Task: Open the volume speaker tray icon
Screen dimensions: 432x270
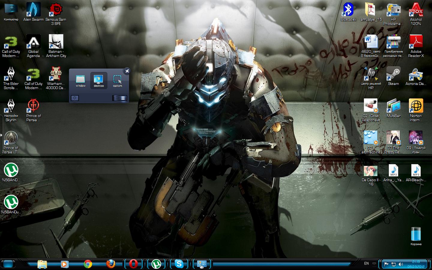Action: pyautogui.click(x=401, y=264)
